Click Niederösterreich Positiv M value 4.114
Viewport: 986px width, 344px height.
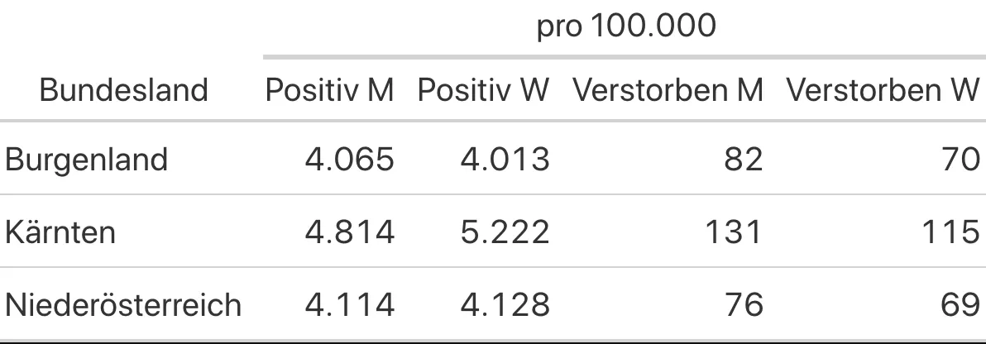349,305
